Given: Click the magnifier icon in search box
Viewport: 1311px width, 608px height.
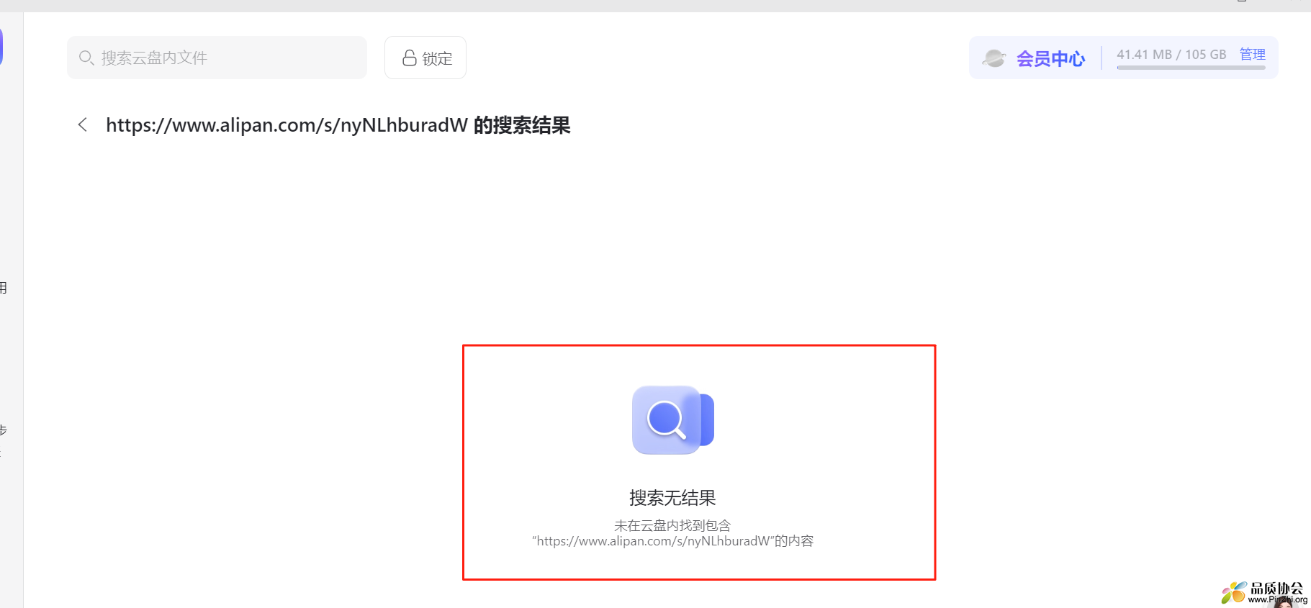Looking at the screenshot, I should 86,58.
